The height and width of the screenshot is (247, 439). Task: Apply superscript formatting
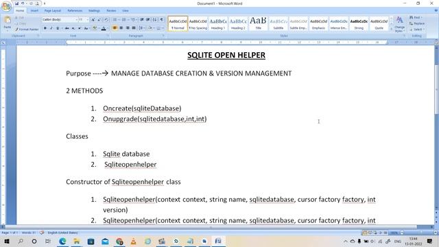[80, 28]
